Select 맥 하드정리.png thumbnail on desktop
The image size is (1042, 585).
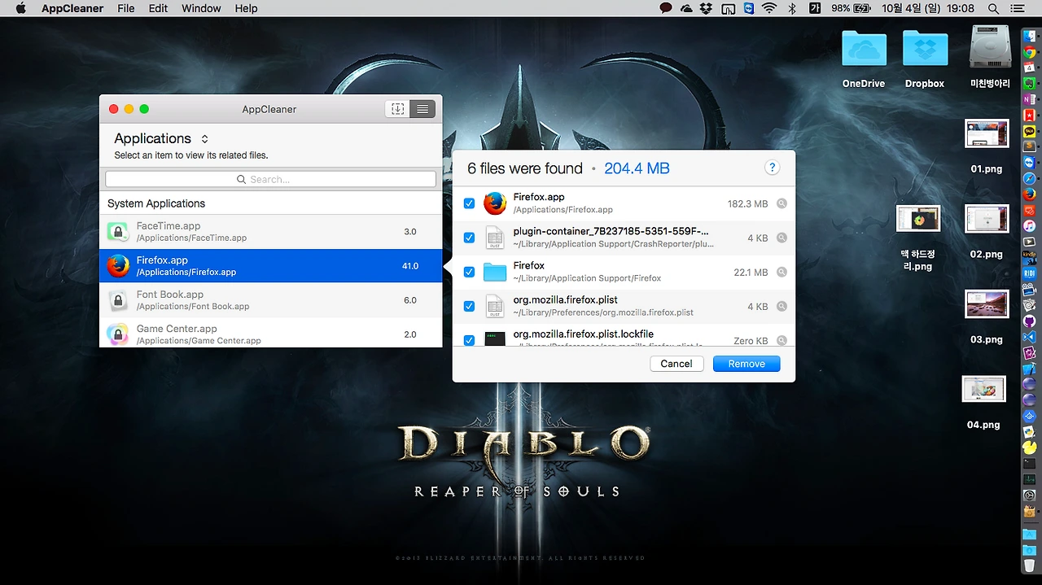point(918,219)
